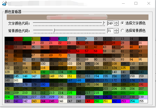
Task: Select color swatch 151 yellow
Action: tap(72, 76)
